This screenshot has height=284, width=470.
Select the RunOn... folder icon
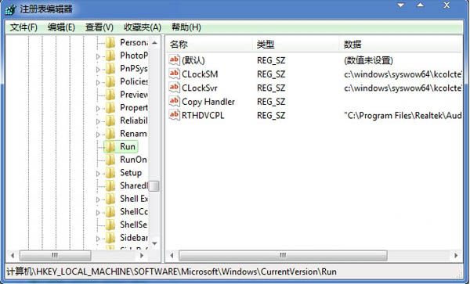click(110, 160)
